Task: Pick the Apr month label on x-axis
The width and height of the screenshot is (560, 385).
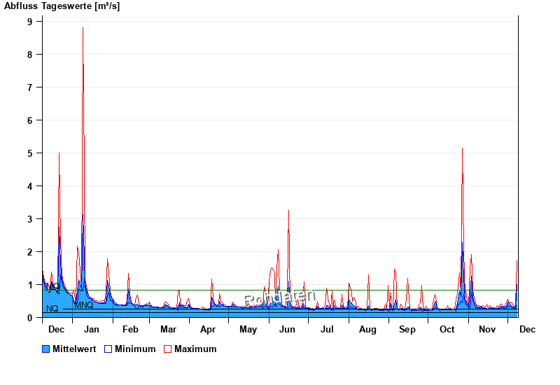Action: [x=208, y=330]
